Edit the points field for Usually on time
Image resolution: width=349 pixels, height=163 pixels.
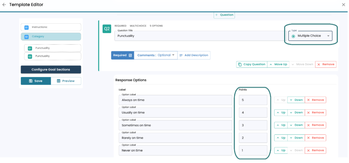click(253, 113)
